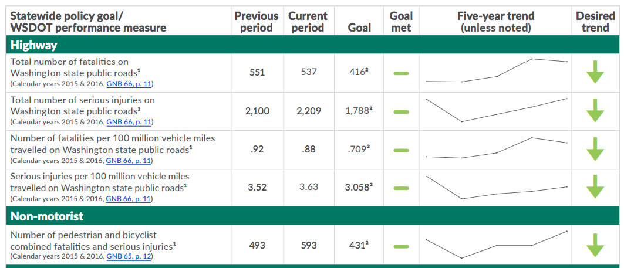This screenshot has width=624, height=268.
Task: Click the down arrow for fatalities per 100 million miles
Action: point(595,149)
